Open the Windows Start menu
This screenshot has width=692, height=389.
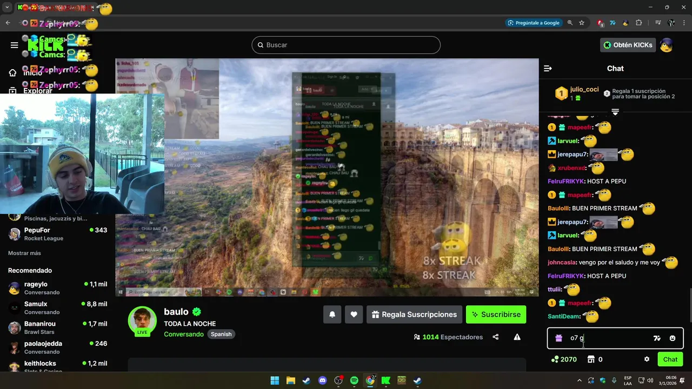[x=275, y=380]
